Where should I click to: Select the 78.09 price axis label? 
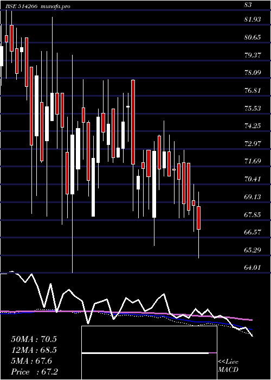[x=253, y=73]
